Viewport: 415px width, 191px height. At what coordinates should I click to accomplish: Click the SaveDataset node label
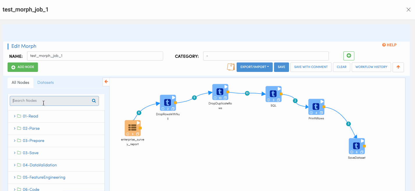[357, 158]
